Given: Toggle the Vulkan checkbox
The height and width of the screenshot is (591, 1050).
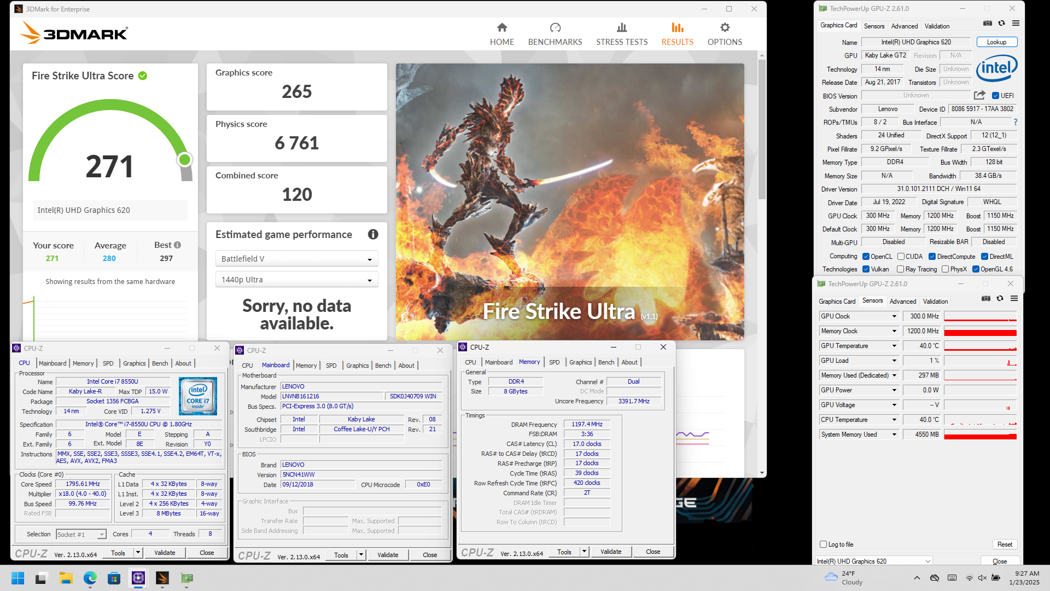Looking at the screenshot, I should point(866,269).
